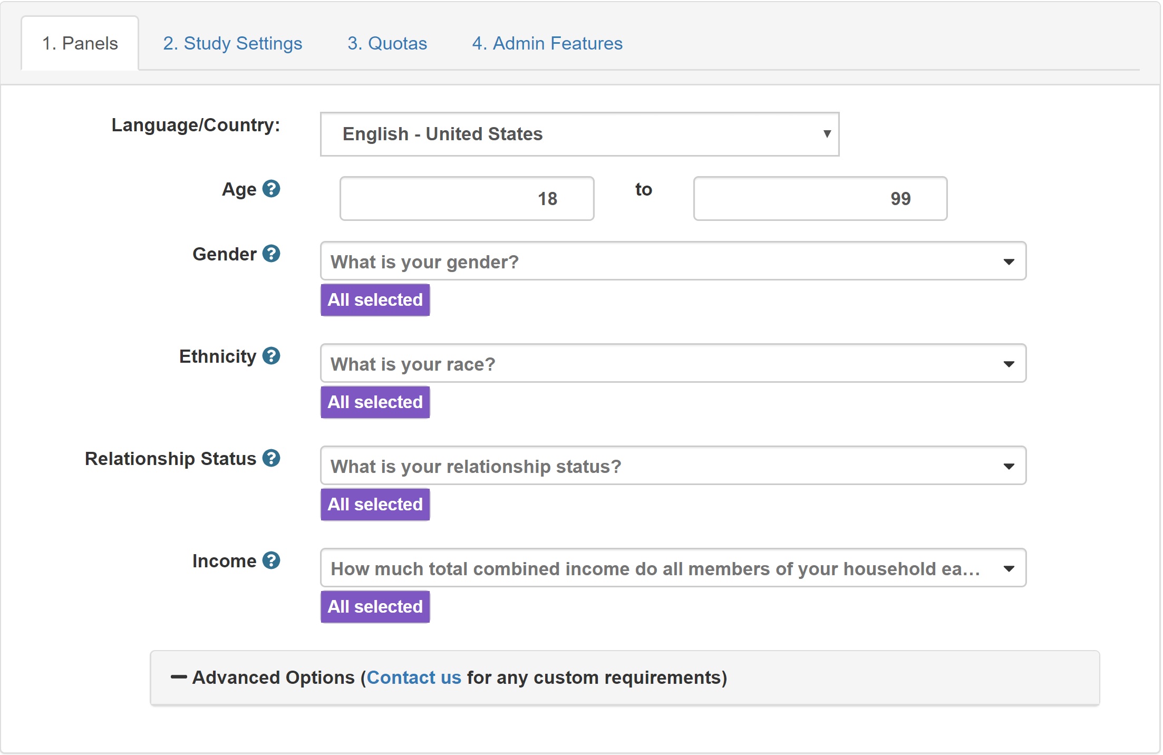Open the 'What is your gender?' dropdown

pos(673,261)
